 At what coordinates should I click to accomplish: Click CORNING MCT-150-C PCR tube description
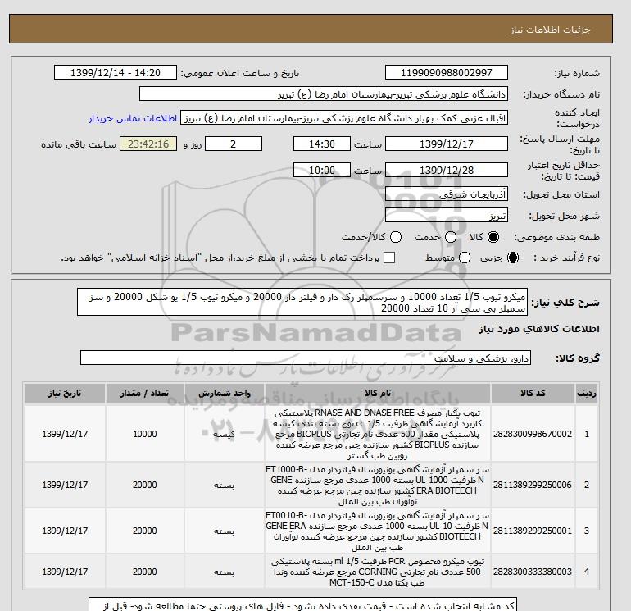(x=378, y=572)
